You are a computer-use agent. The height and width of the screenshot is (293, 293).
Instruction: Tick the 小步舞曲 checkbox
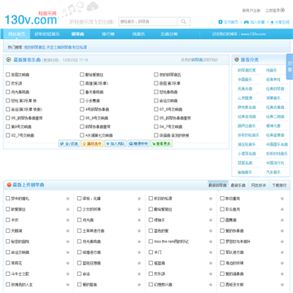[82, 101]
